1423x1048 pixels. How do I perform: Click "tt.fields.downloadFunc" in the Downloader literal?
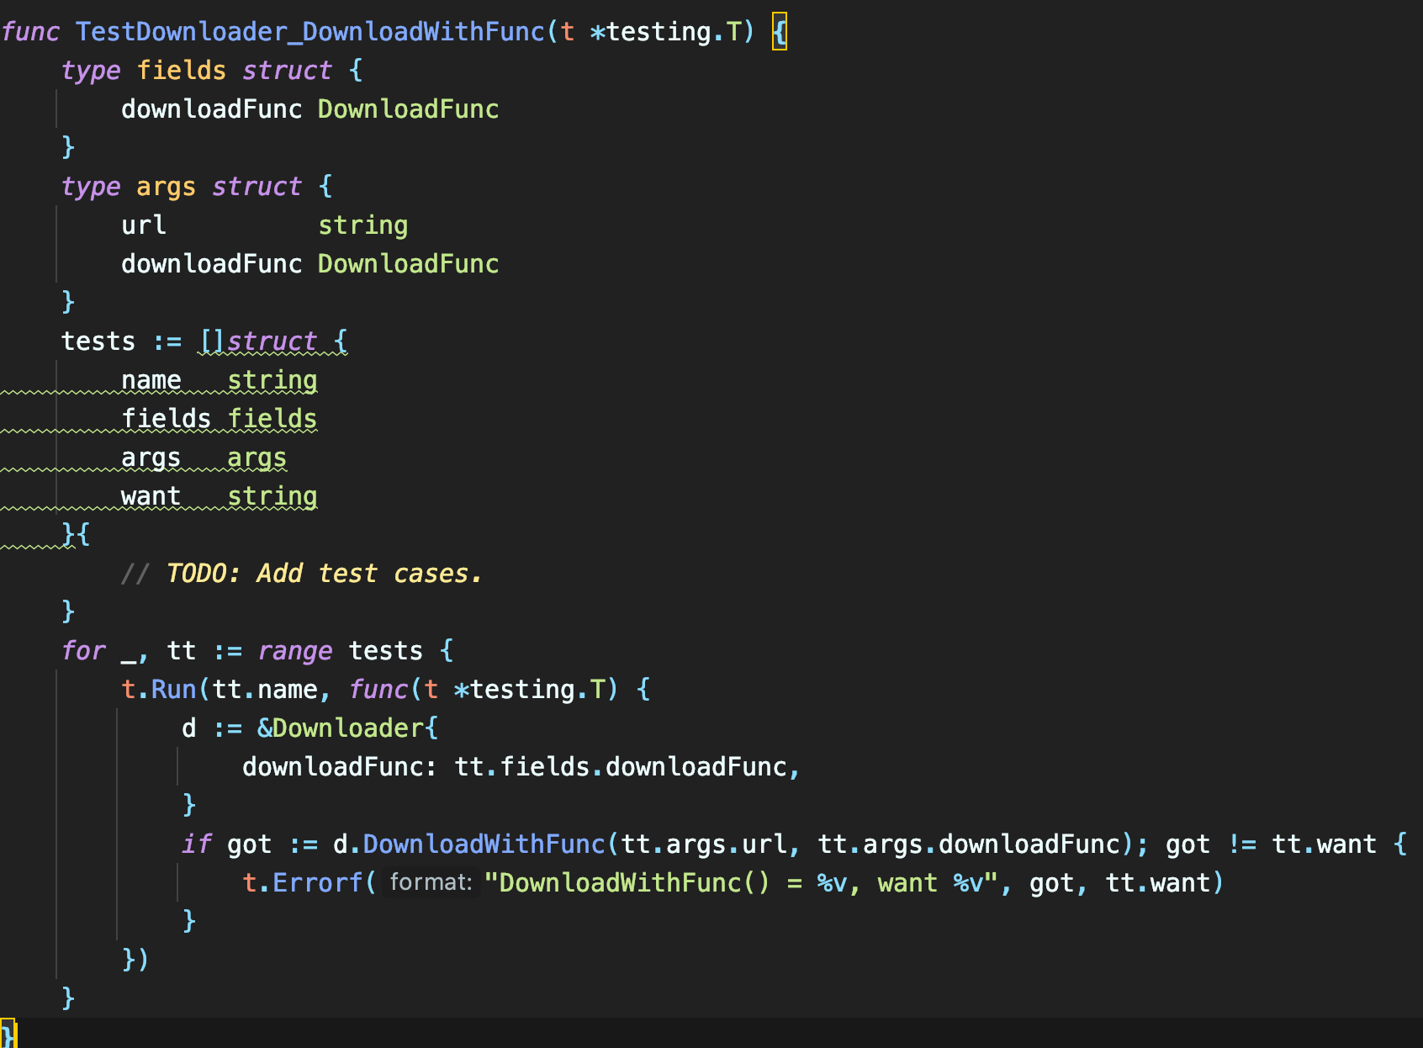(x=621, y=767)
